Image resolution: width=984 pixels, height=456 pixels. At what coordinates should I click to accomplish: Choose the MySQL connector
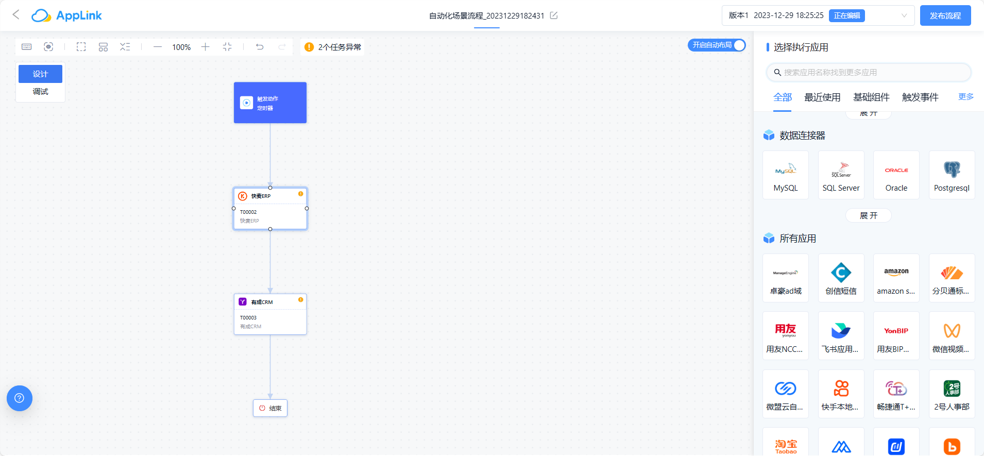pos(786,175)
